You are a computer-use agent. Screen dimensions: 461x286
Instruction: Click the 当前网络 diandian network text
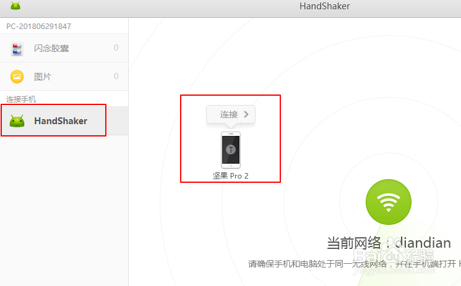[x=389, y=243]
